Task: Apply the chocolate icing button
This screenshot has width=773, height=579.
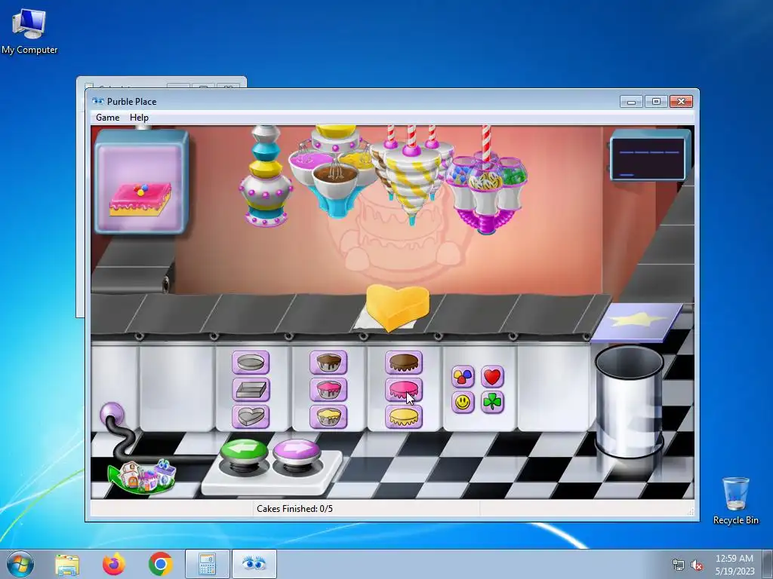Action: [x=404, y=363]
